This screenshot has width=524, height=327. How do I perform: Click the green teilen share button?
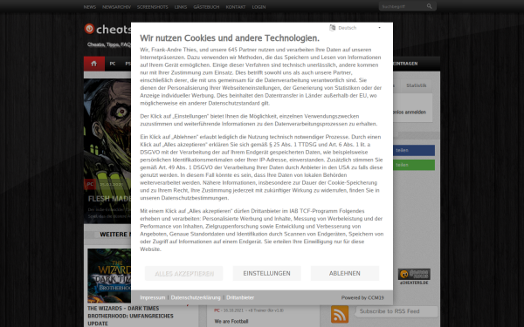pos(414,165)
